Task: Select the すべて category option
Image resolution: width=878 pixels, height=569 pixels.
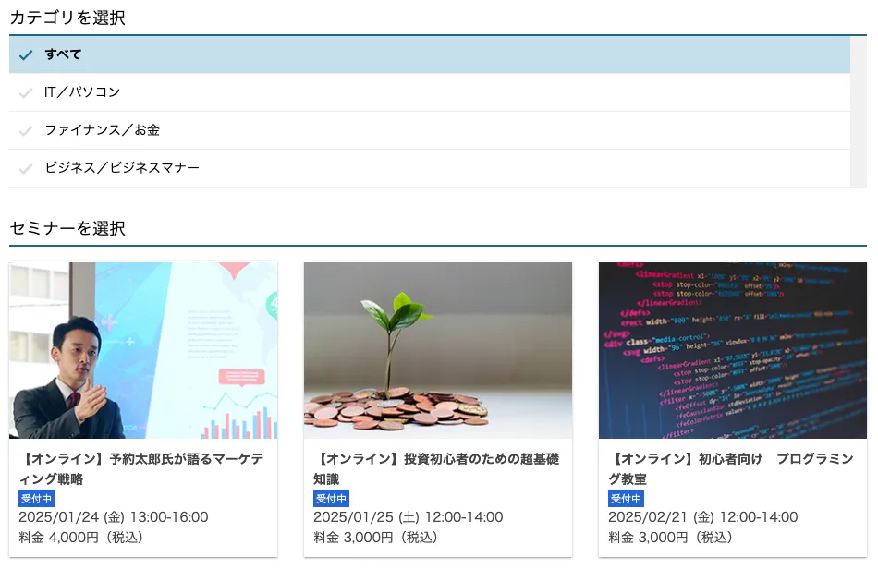Action: (63, 54)
